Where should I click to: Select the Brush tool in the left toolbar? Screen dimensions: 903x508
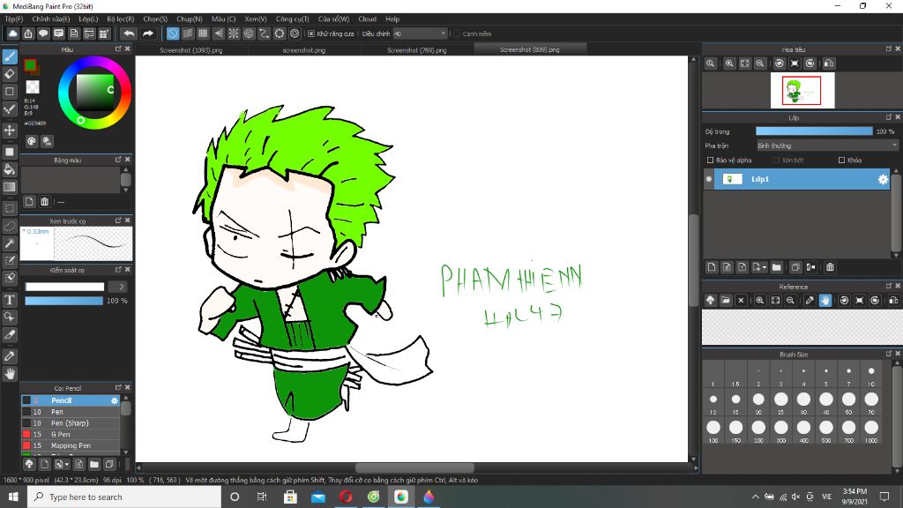(x=10, y=56)
